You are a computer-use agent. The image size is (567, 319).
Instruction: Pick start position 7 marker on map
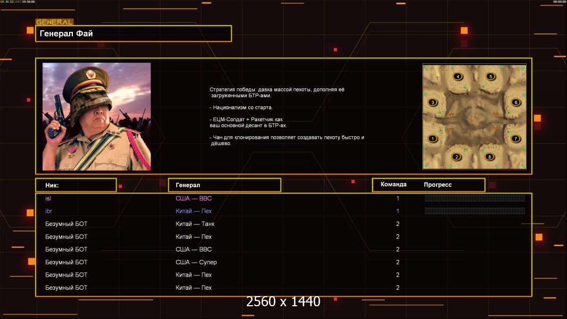[515, 139]
